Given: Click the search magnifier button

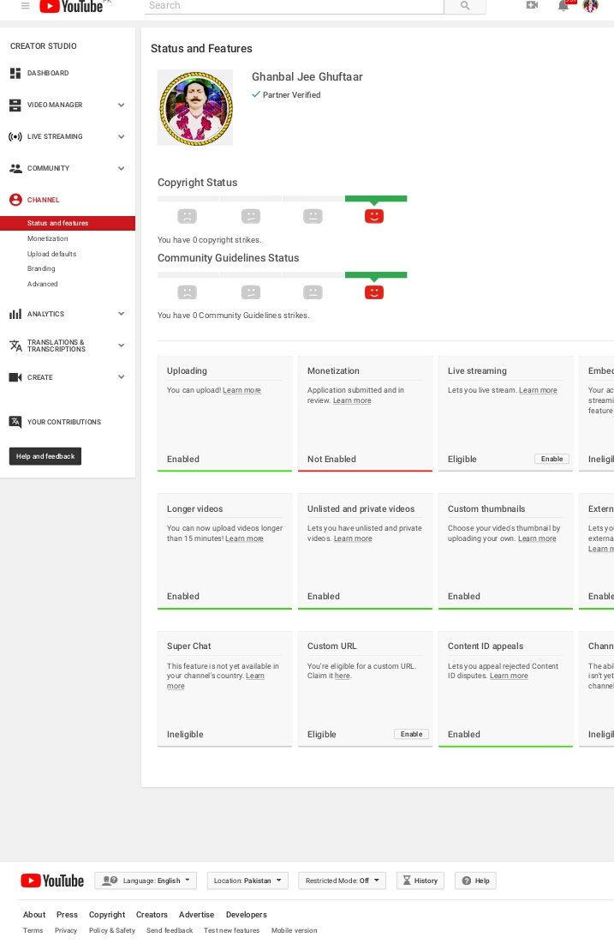Looking at the screenshot, I should point(465,5).
